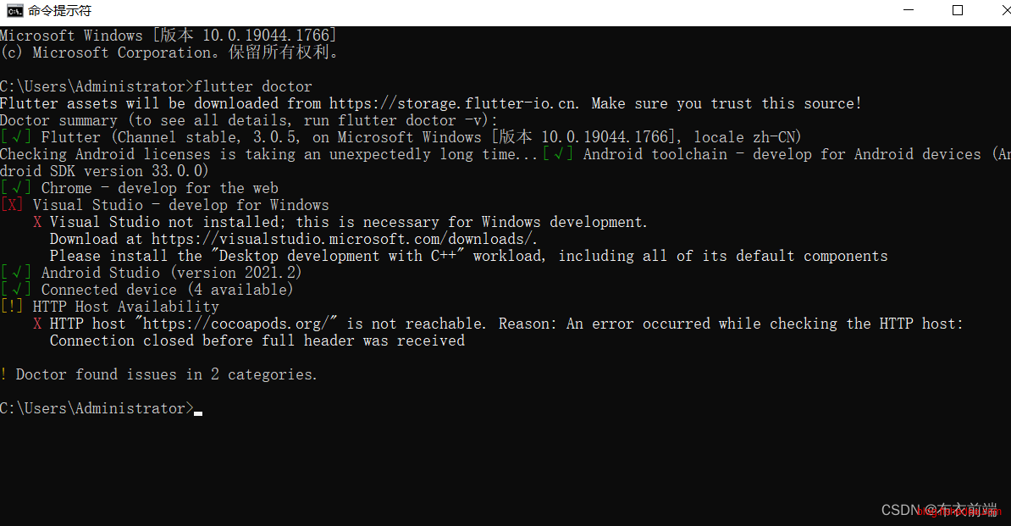
Task: Click the green check mark beside Flutter
Action: point(16,137)
